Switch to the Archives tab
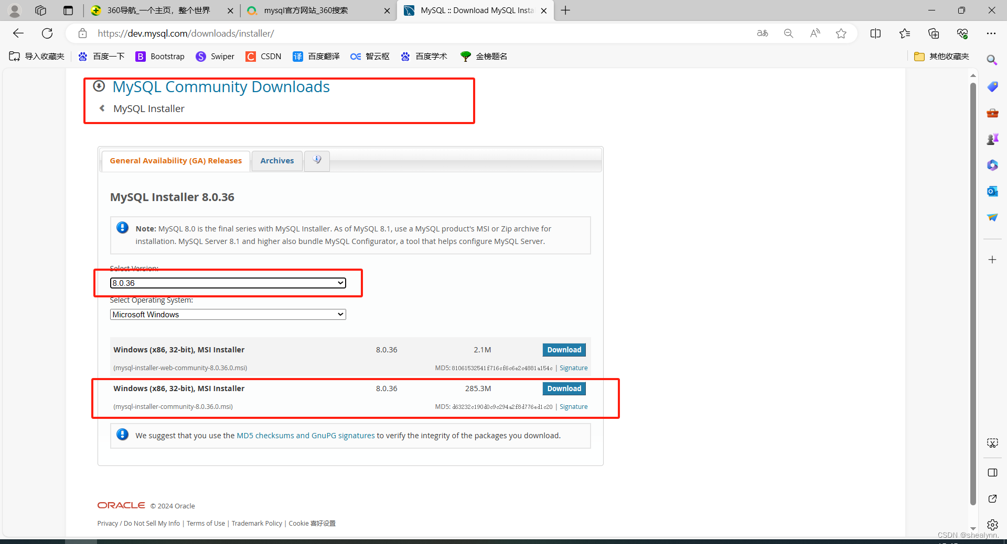The height and width of the screenshot is (544, 1007). pyautogui.click(x=277, y=161)
